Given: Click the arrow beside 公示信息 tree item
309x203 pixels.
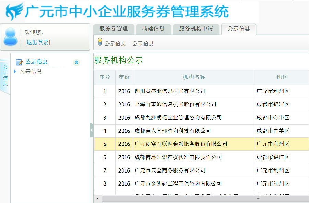Looking at the screenshot, I should (x=15, y=72).
